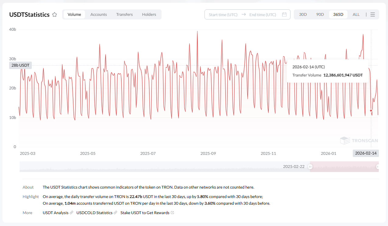
Task: Click external link icon after Stake USDT
Action: point(173,213)
